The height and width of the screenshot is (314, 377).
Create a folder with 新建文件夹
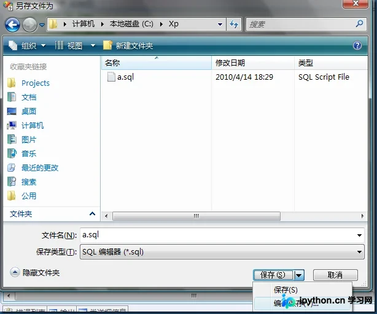(x=128, y=45)
